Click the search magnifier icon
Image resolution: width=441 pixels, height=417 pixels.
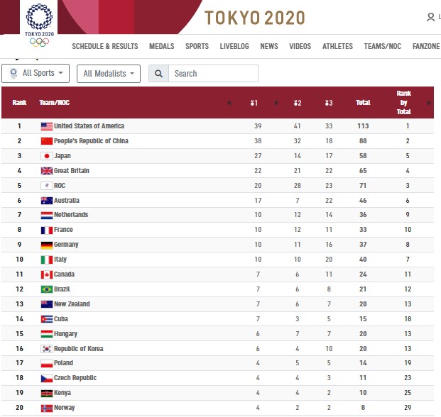[158, 74]
